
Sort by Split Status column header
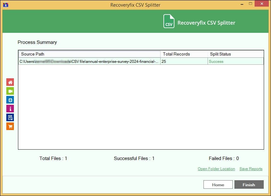coord(236,54)
